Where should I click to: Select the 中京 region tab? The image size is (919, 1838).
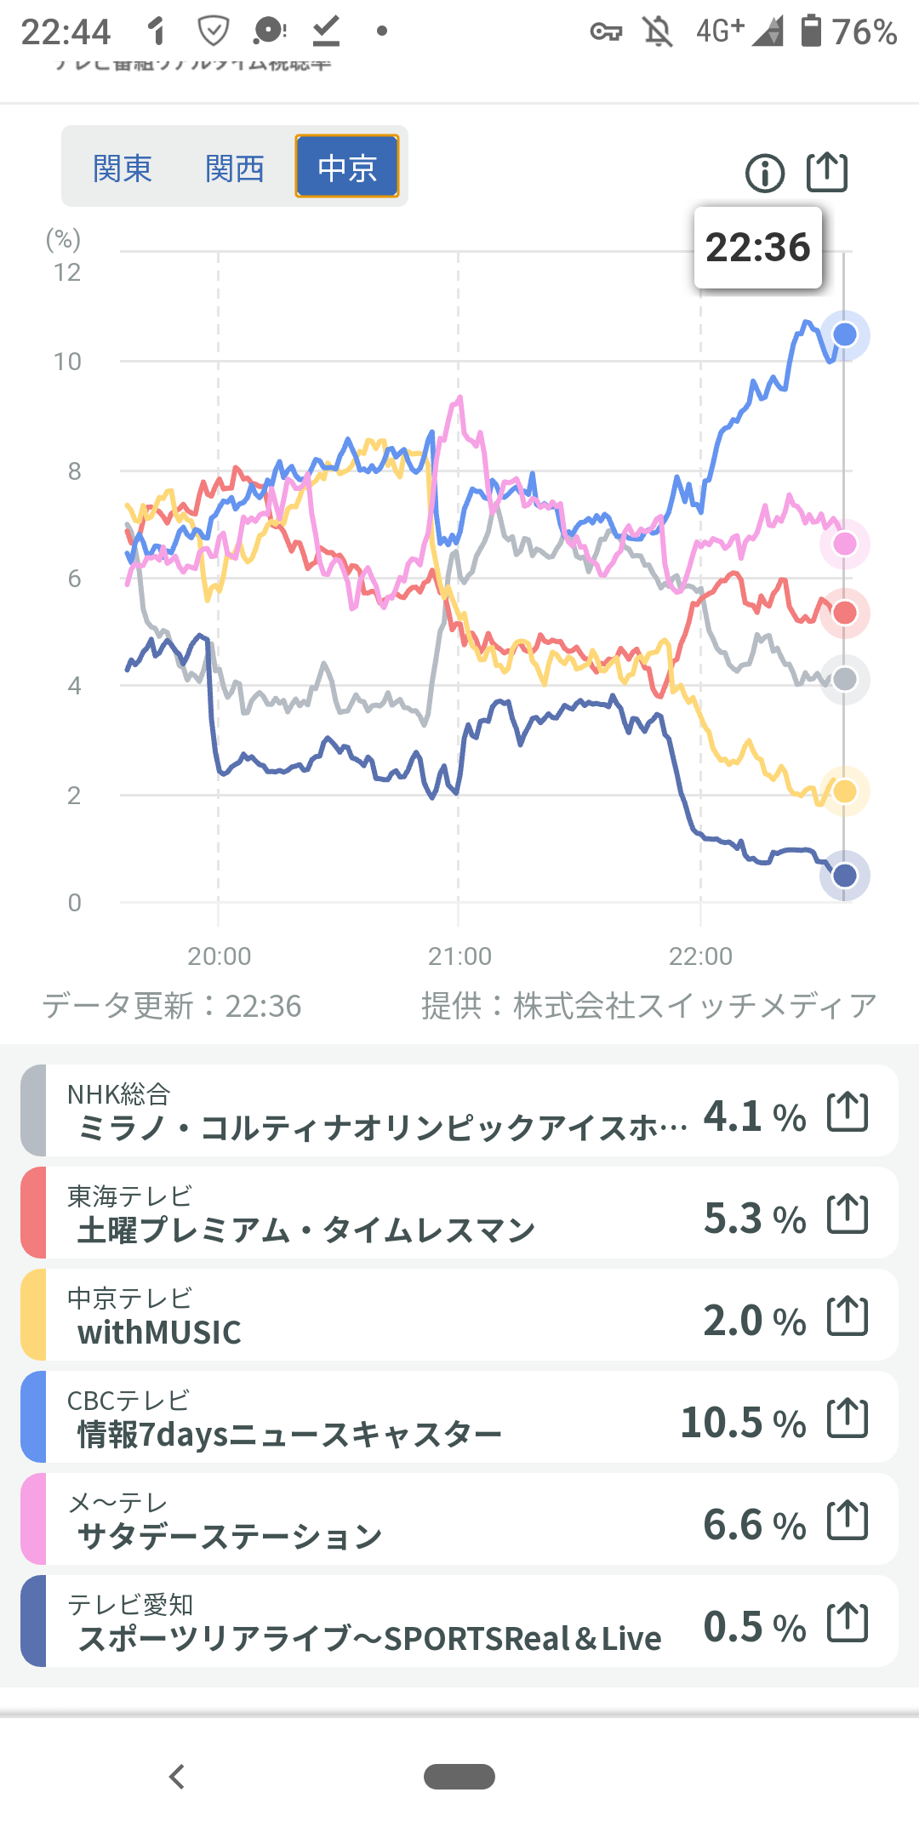point(347,167)
